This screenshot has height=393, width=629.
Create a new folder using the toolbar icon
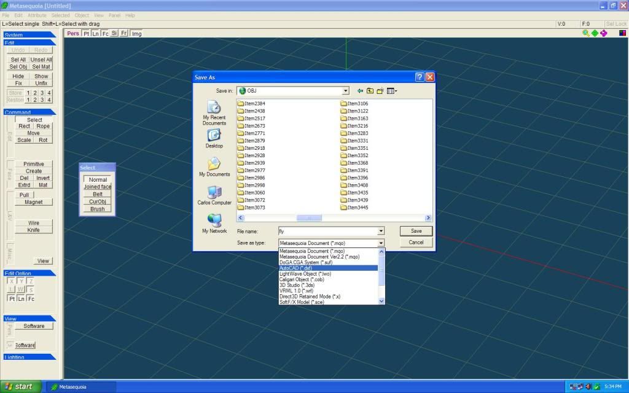[380, 91]
